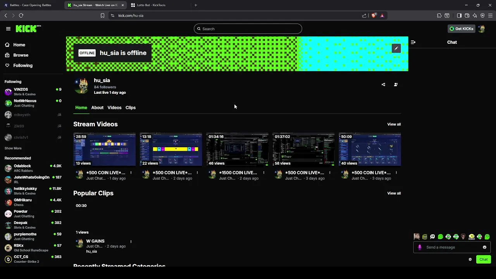Open GMHikaru recommended channel
Screen dimensions: 496x279
33,202
